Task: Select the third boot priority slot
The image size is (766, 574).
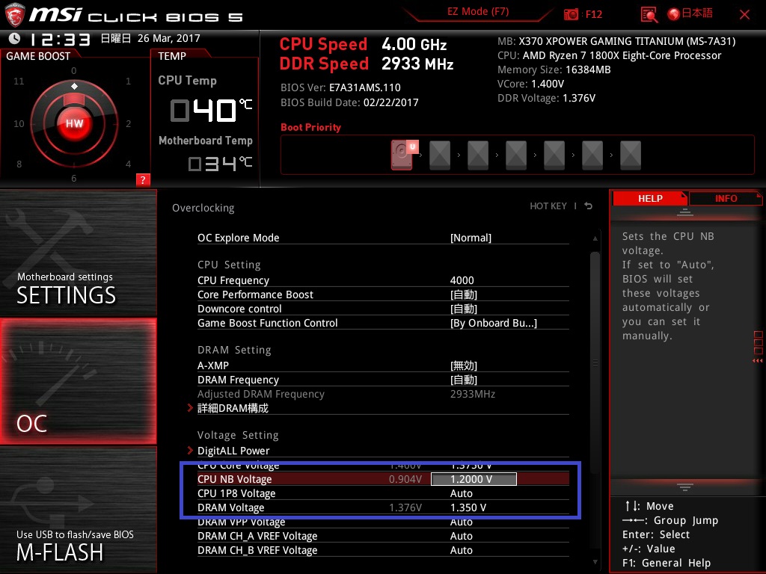Action: point(478,155)
